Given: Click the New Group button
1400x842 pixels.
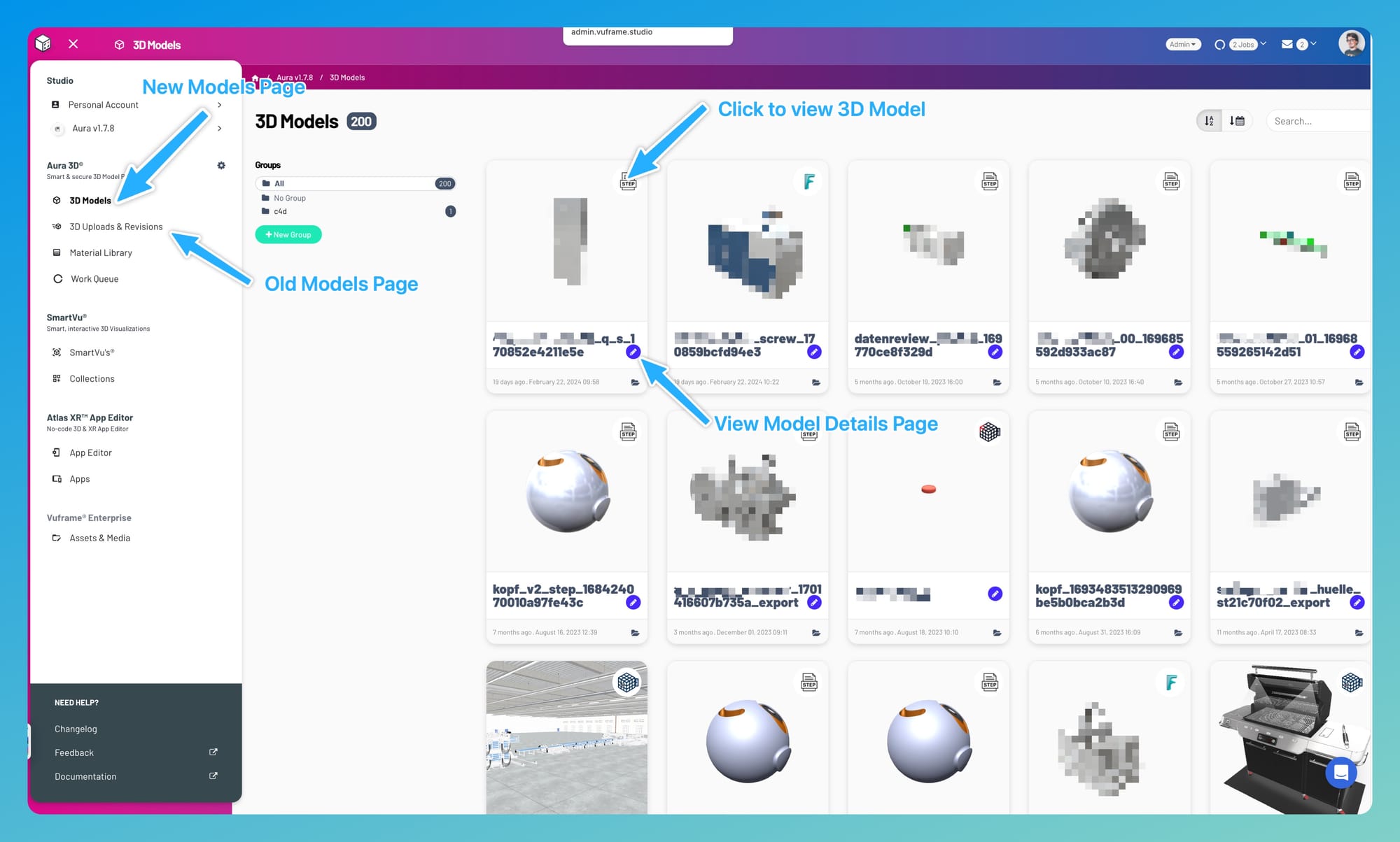Looking at the screenshot, I should pos(288,235).
